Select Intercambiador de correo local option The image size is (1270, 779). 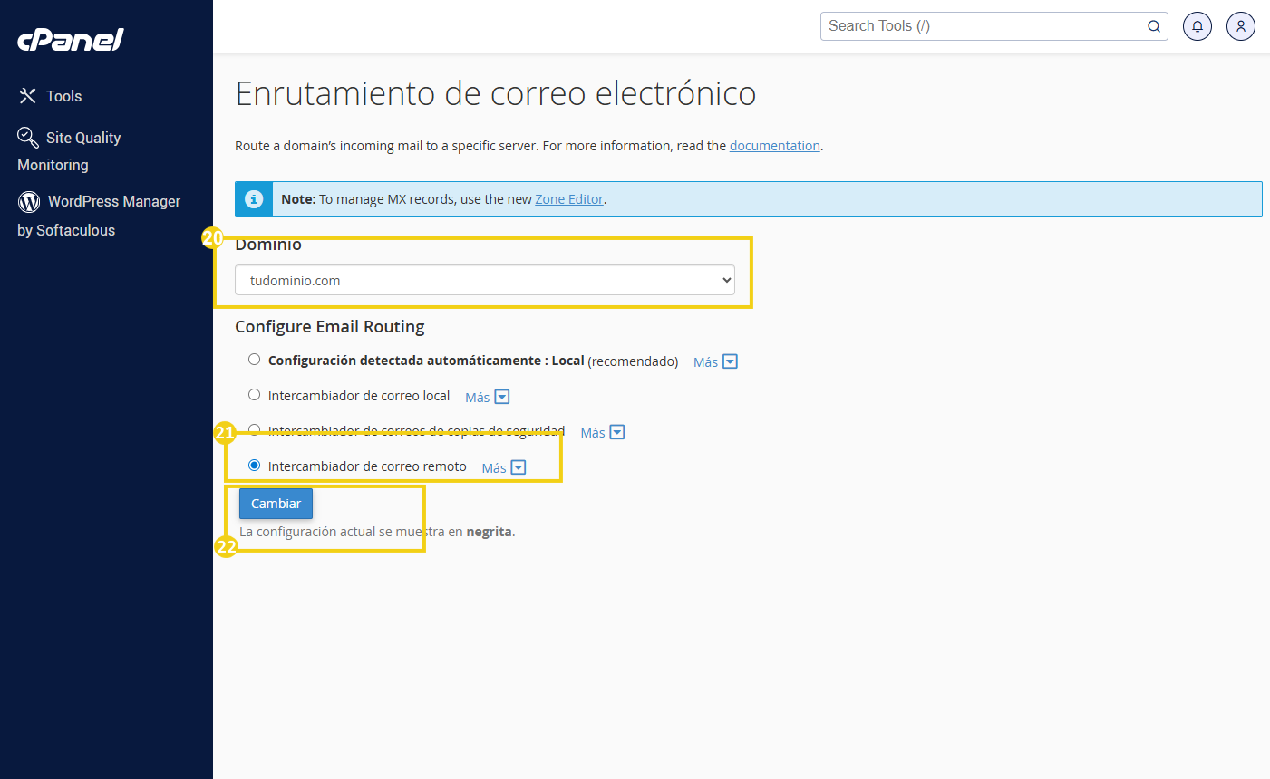[x=255, y=395]
